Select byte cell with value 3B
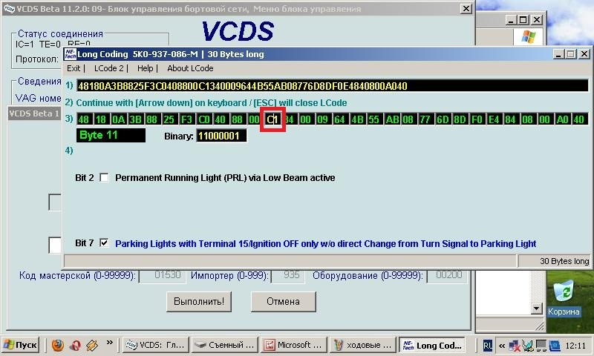The width and height of the screenshot is (594, 356). tap(135, 119)
